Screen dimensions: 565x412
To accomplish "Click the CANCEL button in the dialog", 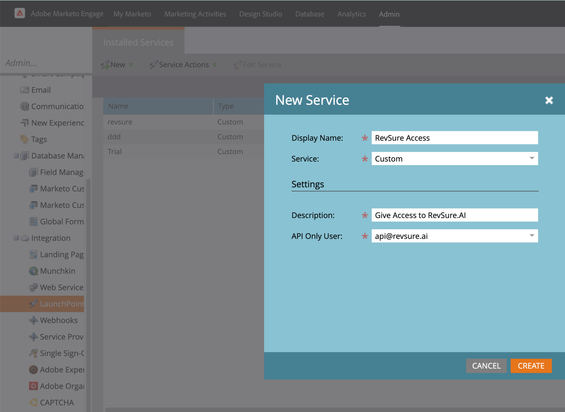I will [x=486, y=366].
